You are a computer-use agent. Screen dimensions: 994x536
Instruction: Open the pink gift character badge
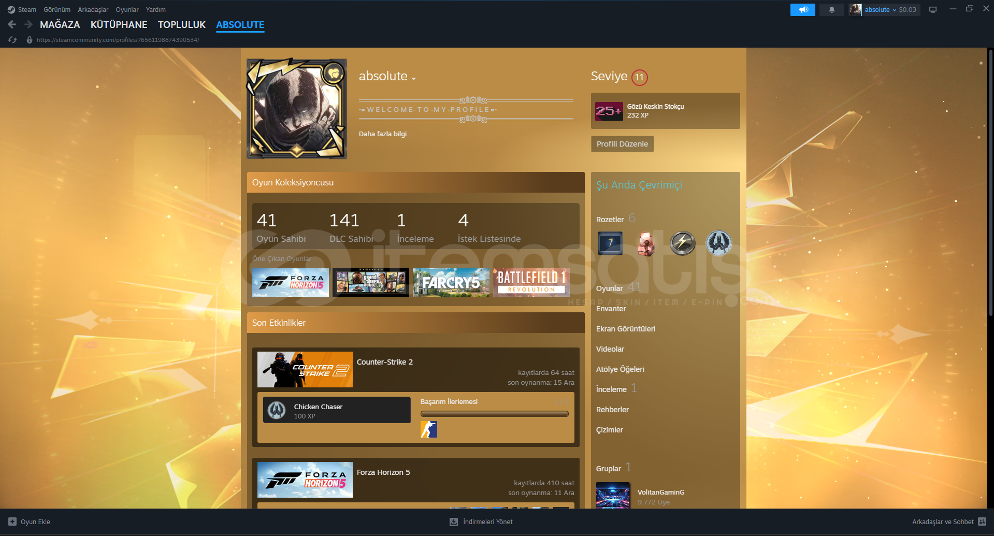[646, 243]
